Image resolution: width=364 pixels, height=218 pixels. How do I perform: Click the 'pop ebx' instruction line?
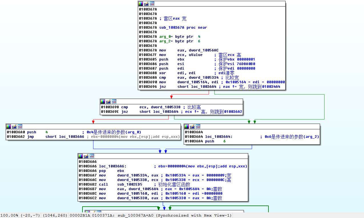[112, 171]
